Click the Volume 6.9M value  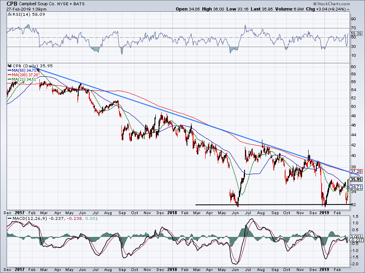click(289, 9)
